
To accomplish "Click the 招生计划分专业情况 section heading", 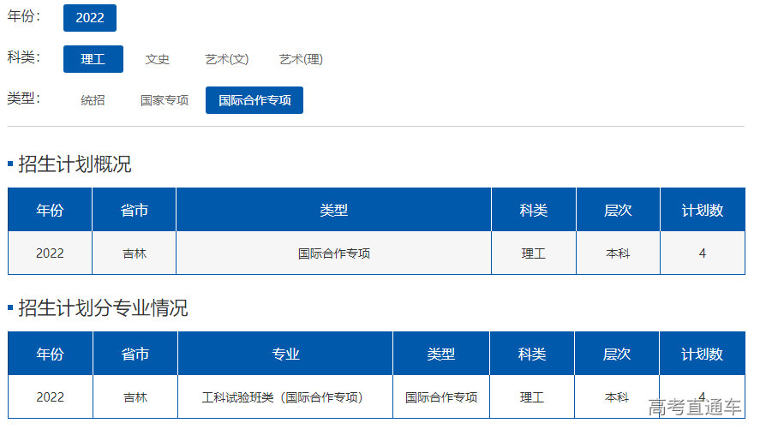I will 103,308.
